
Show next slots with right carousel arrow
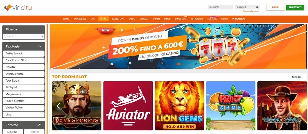301,106
